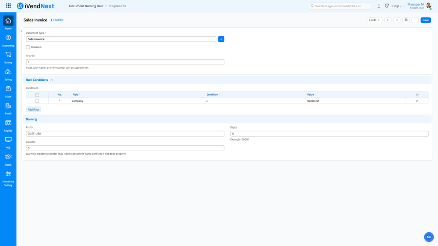Click the print document icon
The width and height of the screenshot is (438, 246).
click(406, 20)
